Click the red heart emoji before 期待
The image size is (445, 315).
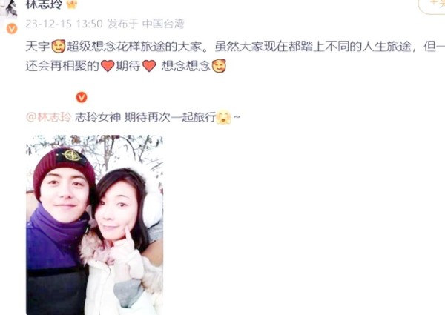pos(108,66)
